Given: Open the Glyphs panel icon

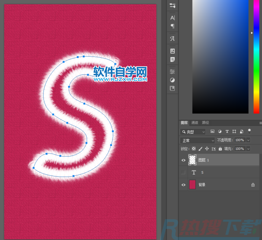Looking at the screenshot, I should pyautogui.click(x=172, y=38).
